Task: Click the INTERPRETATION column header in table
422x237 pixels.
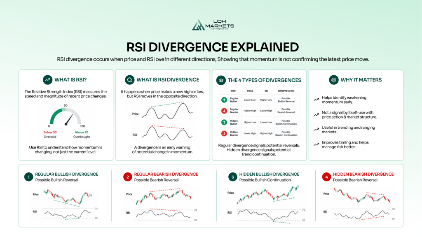Action: click(x=286, y=91)
